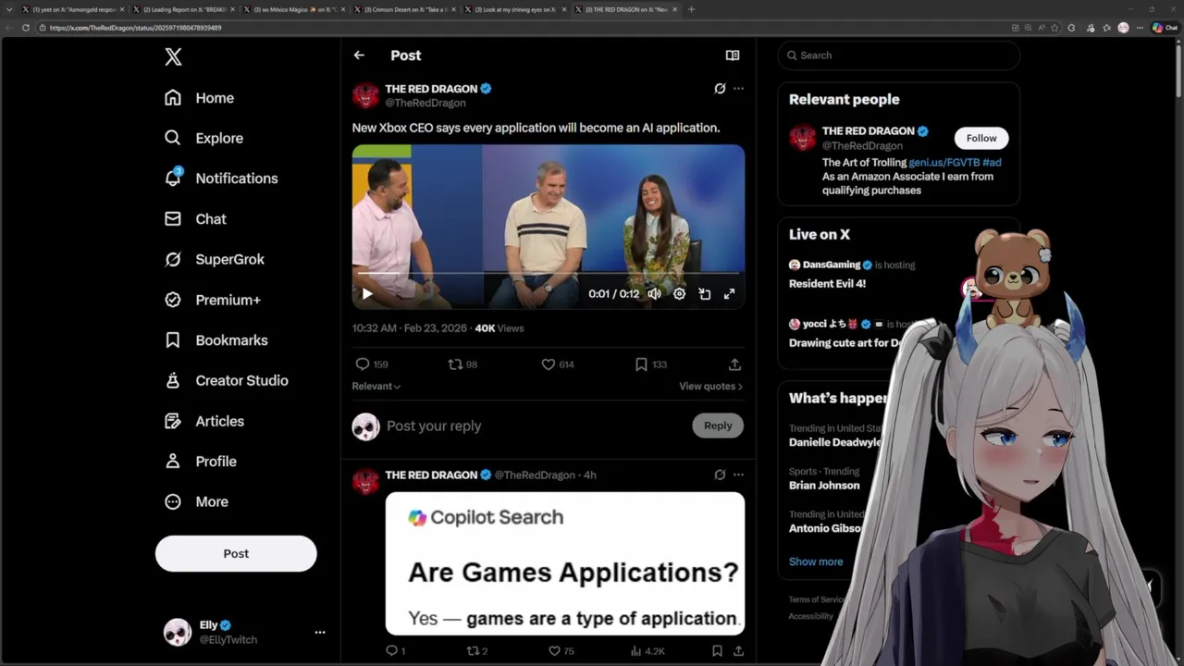Open SuperGrok in the sidebar
Viewport: 1184px width, 666px height.
click(214, 259)
